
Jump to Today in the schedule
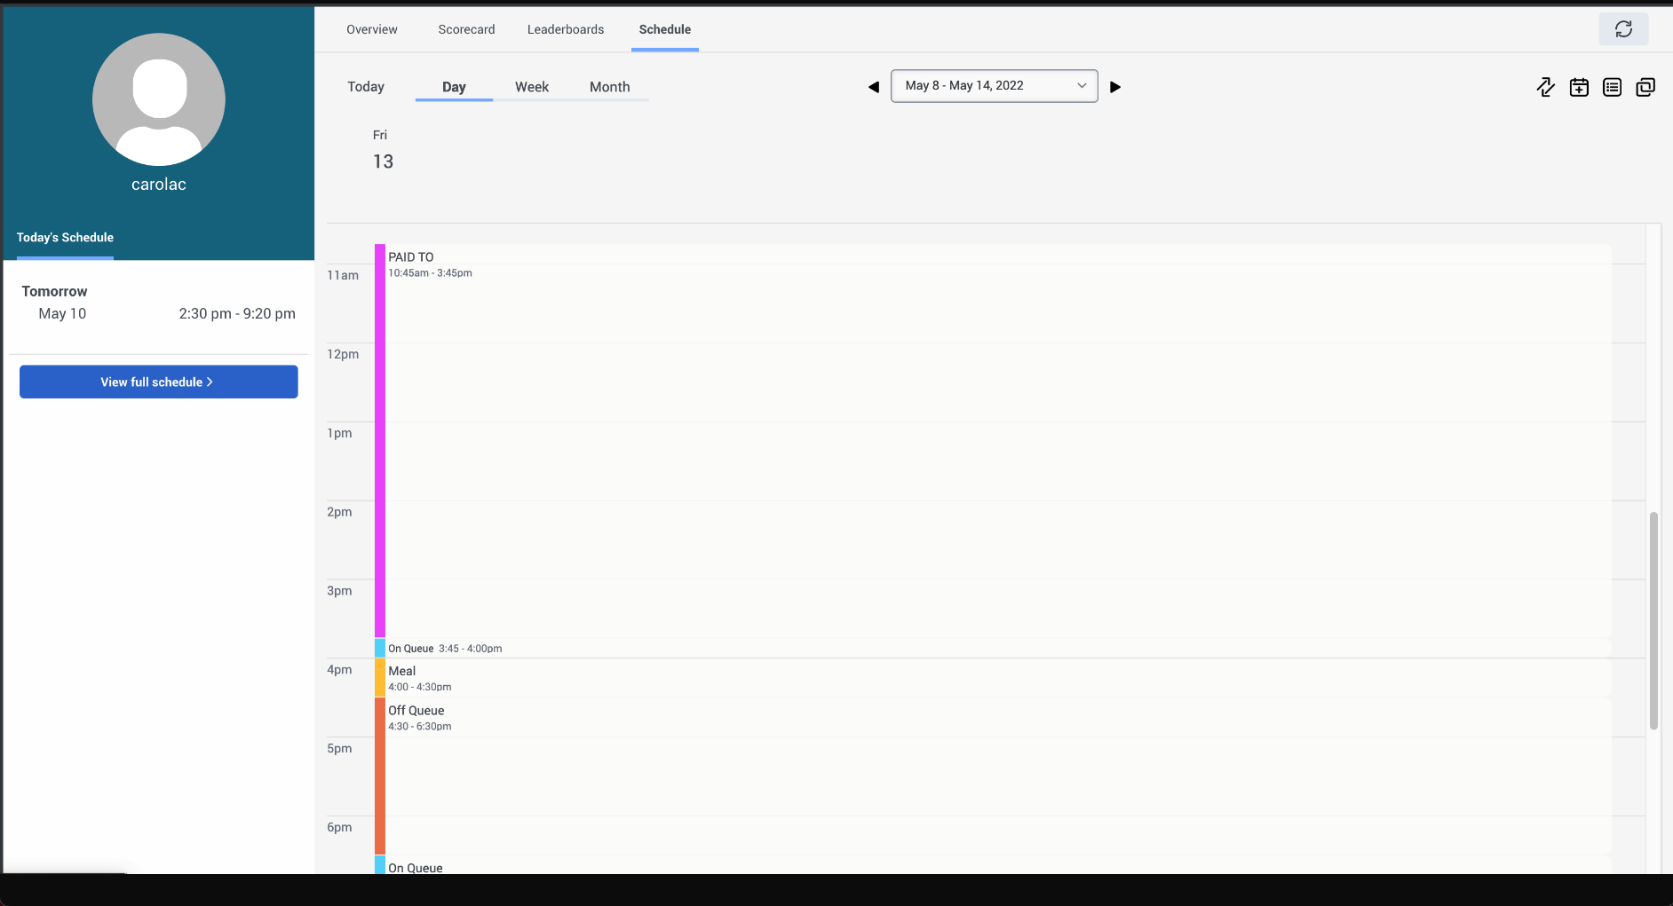[x=366, y=87]
